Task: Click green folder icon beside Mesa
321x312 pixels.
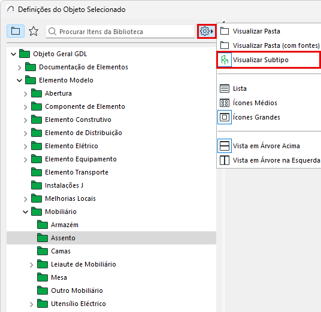Action: point(43,277)
